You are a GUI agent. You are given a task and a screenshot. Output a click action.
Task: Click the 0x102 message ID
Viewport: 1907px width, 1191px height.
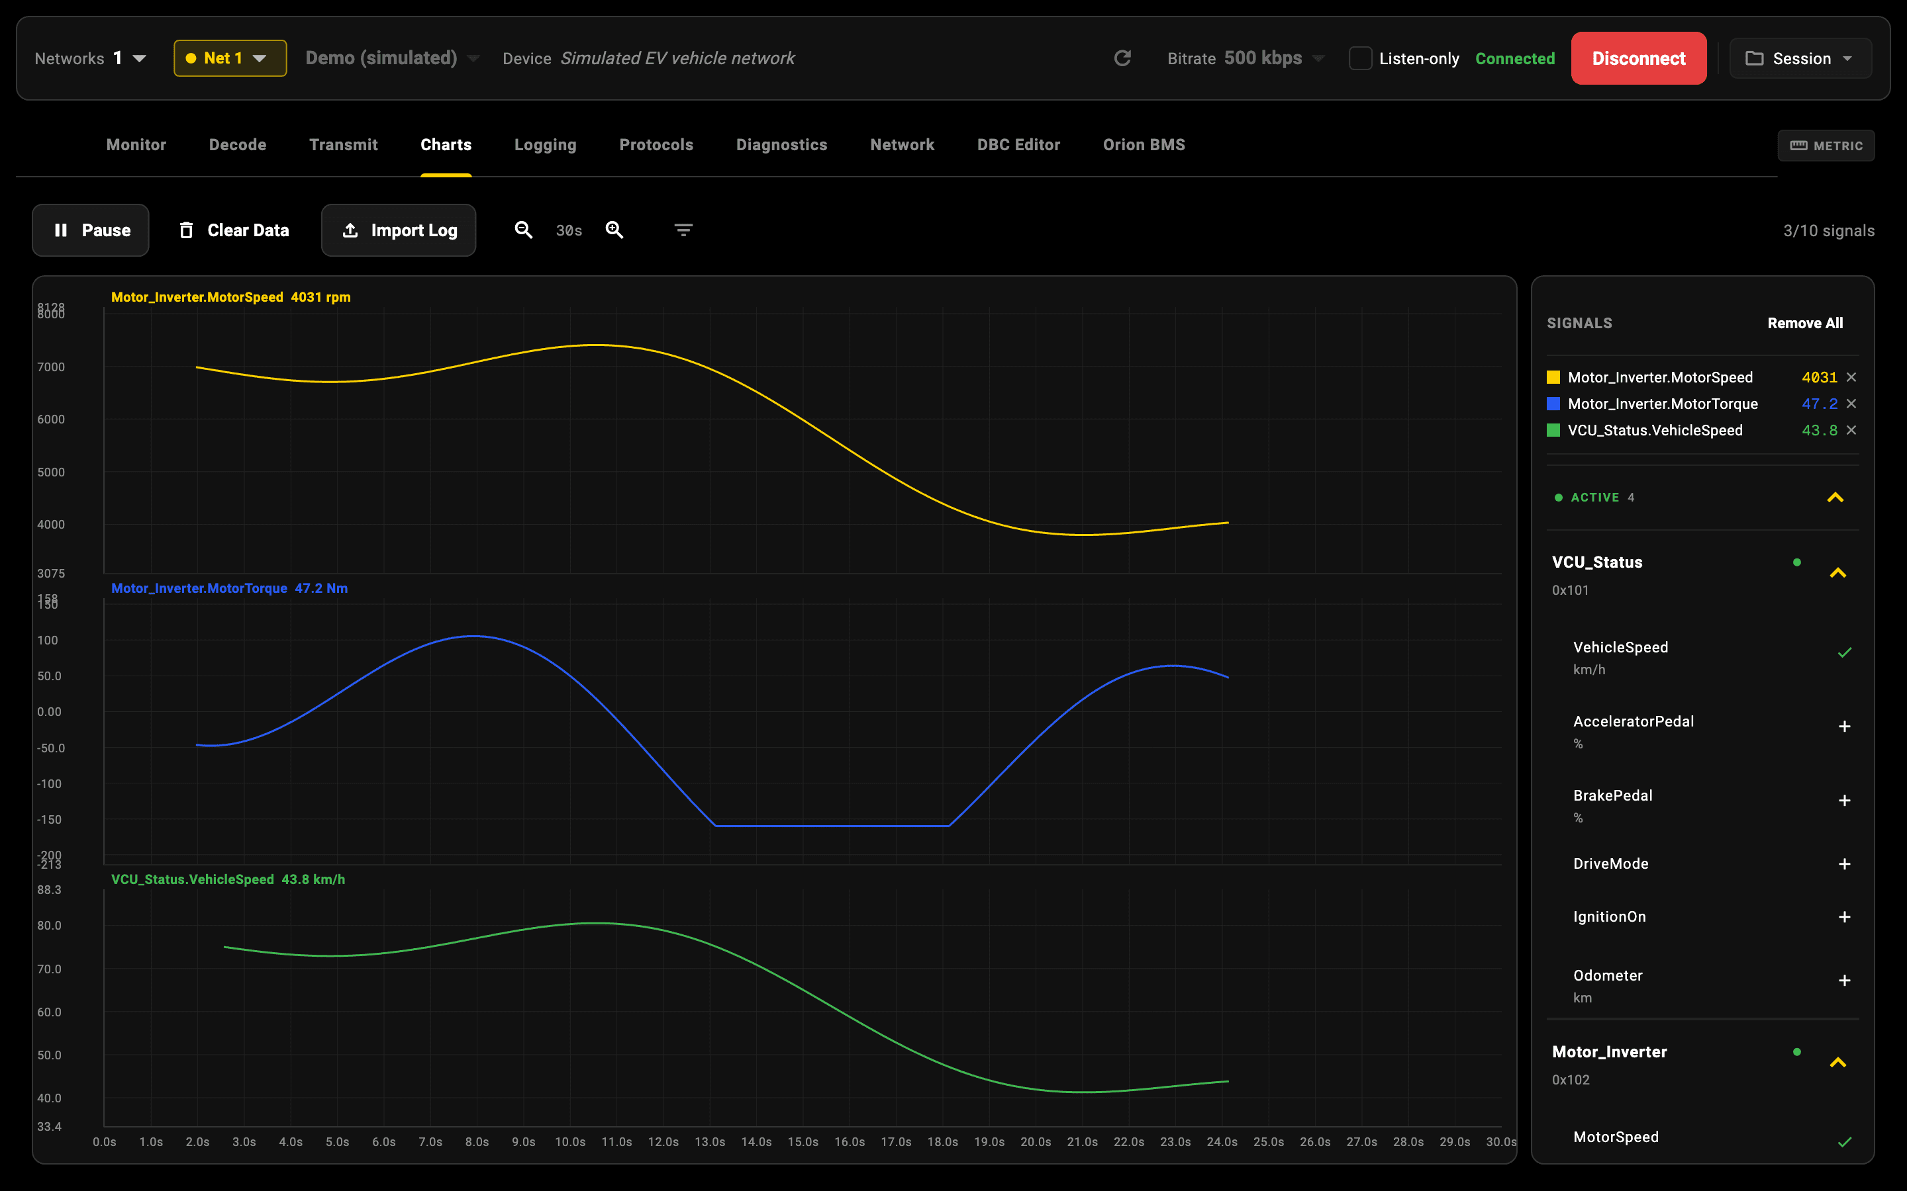pos(1571,1080)
